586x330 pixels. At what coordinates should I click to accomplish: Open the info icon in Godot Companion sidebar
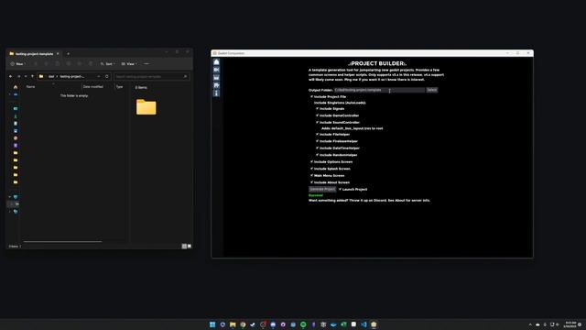(216, 93)
